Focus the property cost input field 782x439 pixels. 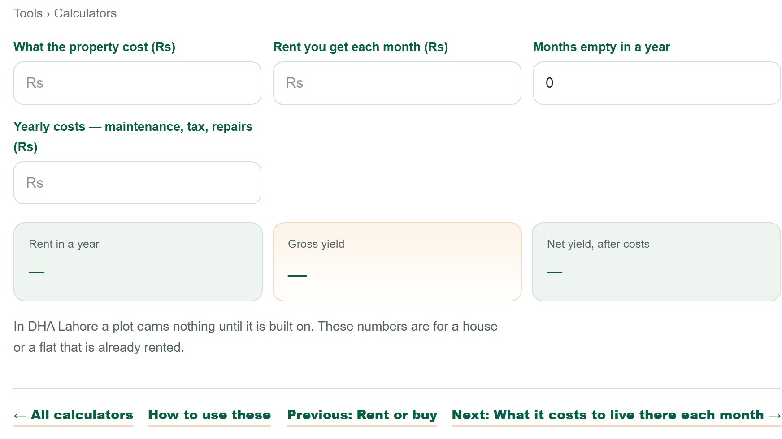click(x=137, y=83)
